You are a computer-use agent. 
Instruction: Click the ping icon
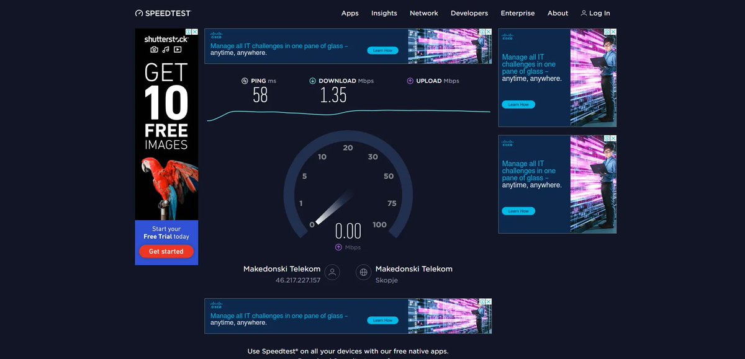click(x=245, y=81)
